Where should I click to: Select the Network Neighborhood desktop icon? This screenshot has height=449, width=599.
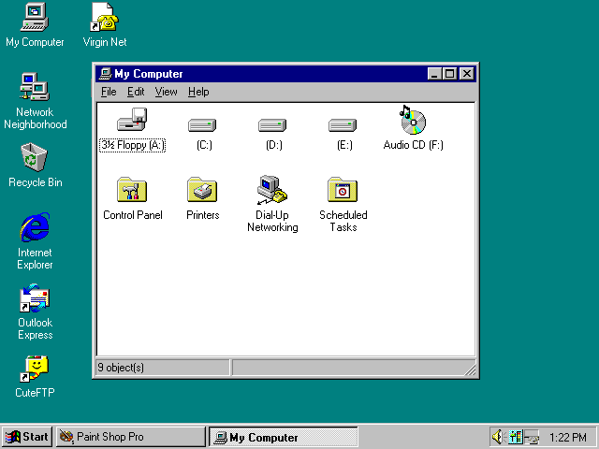click(x=35, y=87)
